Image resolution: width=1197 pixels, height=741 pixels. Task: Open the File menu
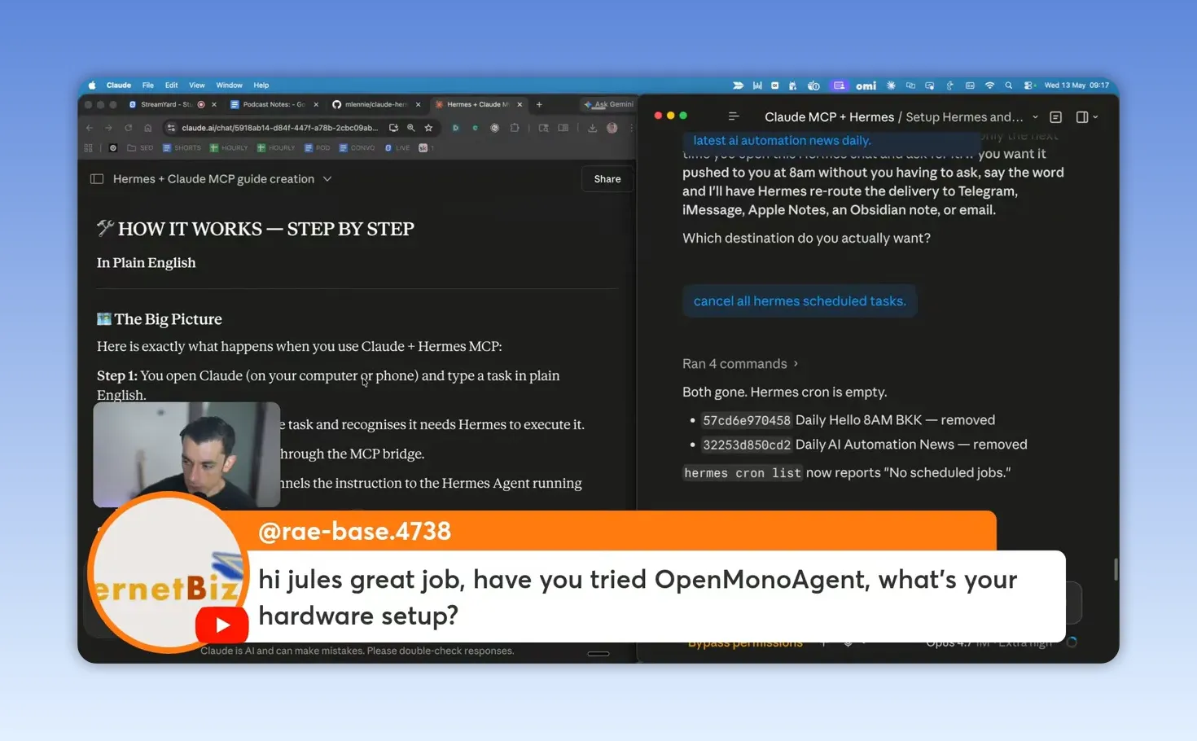pos(147,85)
